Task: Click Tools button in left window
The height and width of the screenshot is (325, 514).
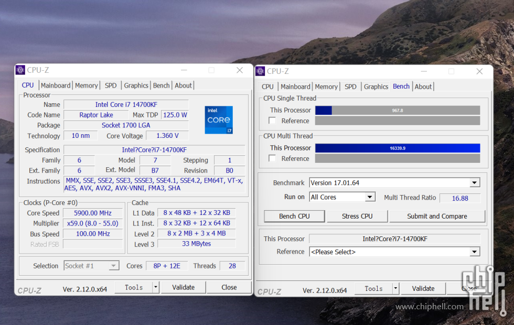Action: point(134,287)
